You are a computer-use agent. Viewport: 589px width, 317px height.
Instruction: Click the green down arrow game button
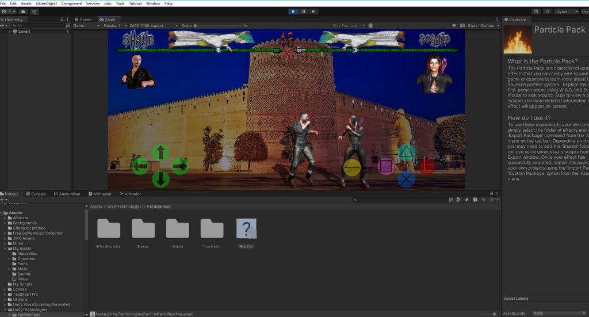[x=161, y=179]
